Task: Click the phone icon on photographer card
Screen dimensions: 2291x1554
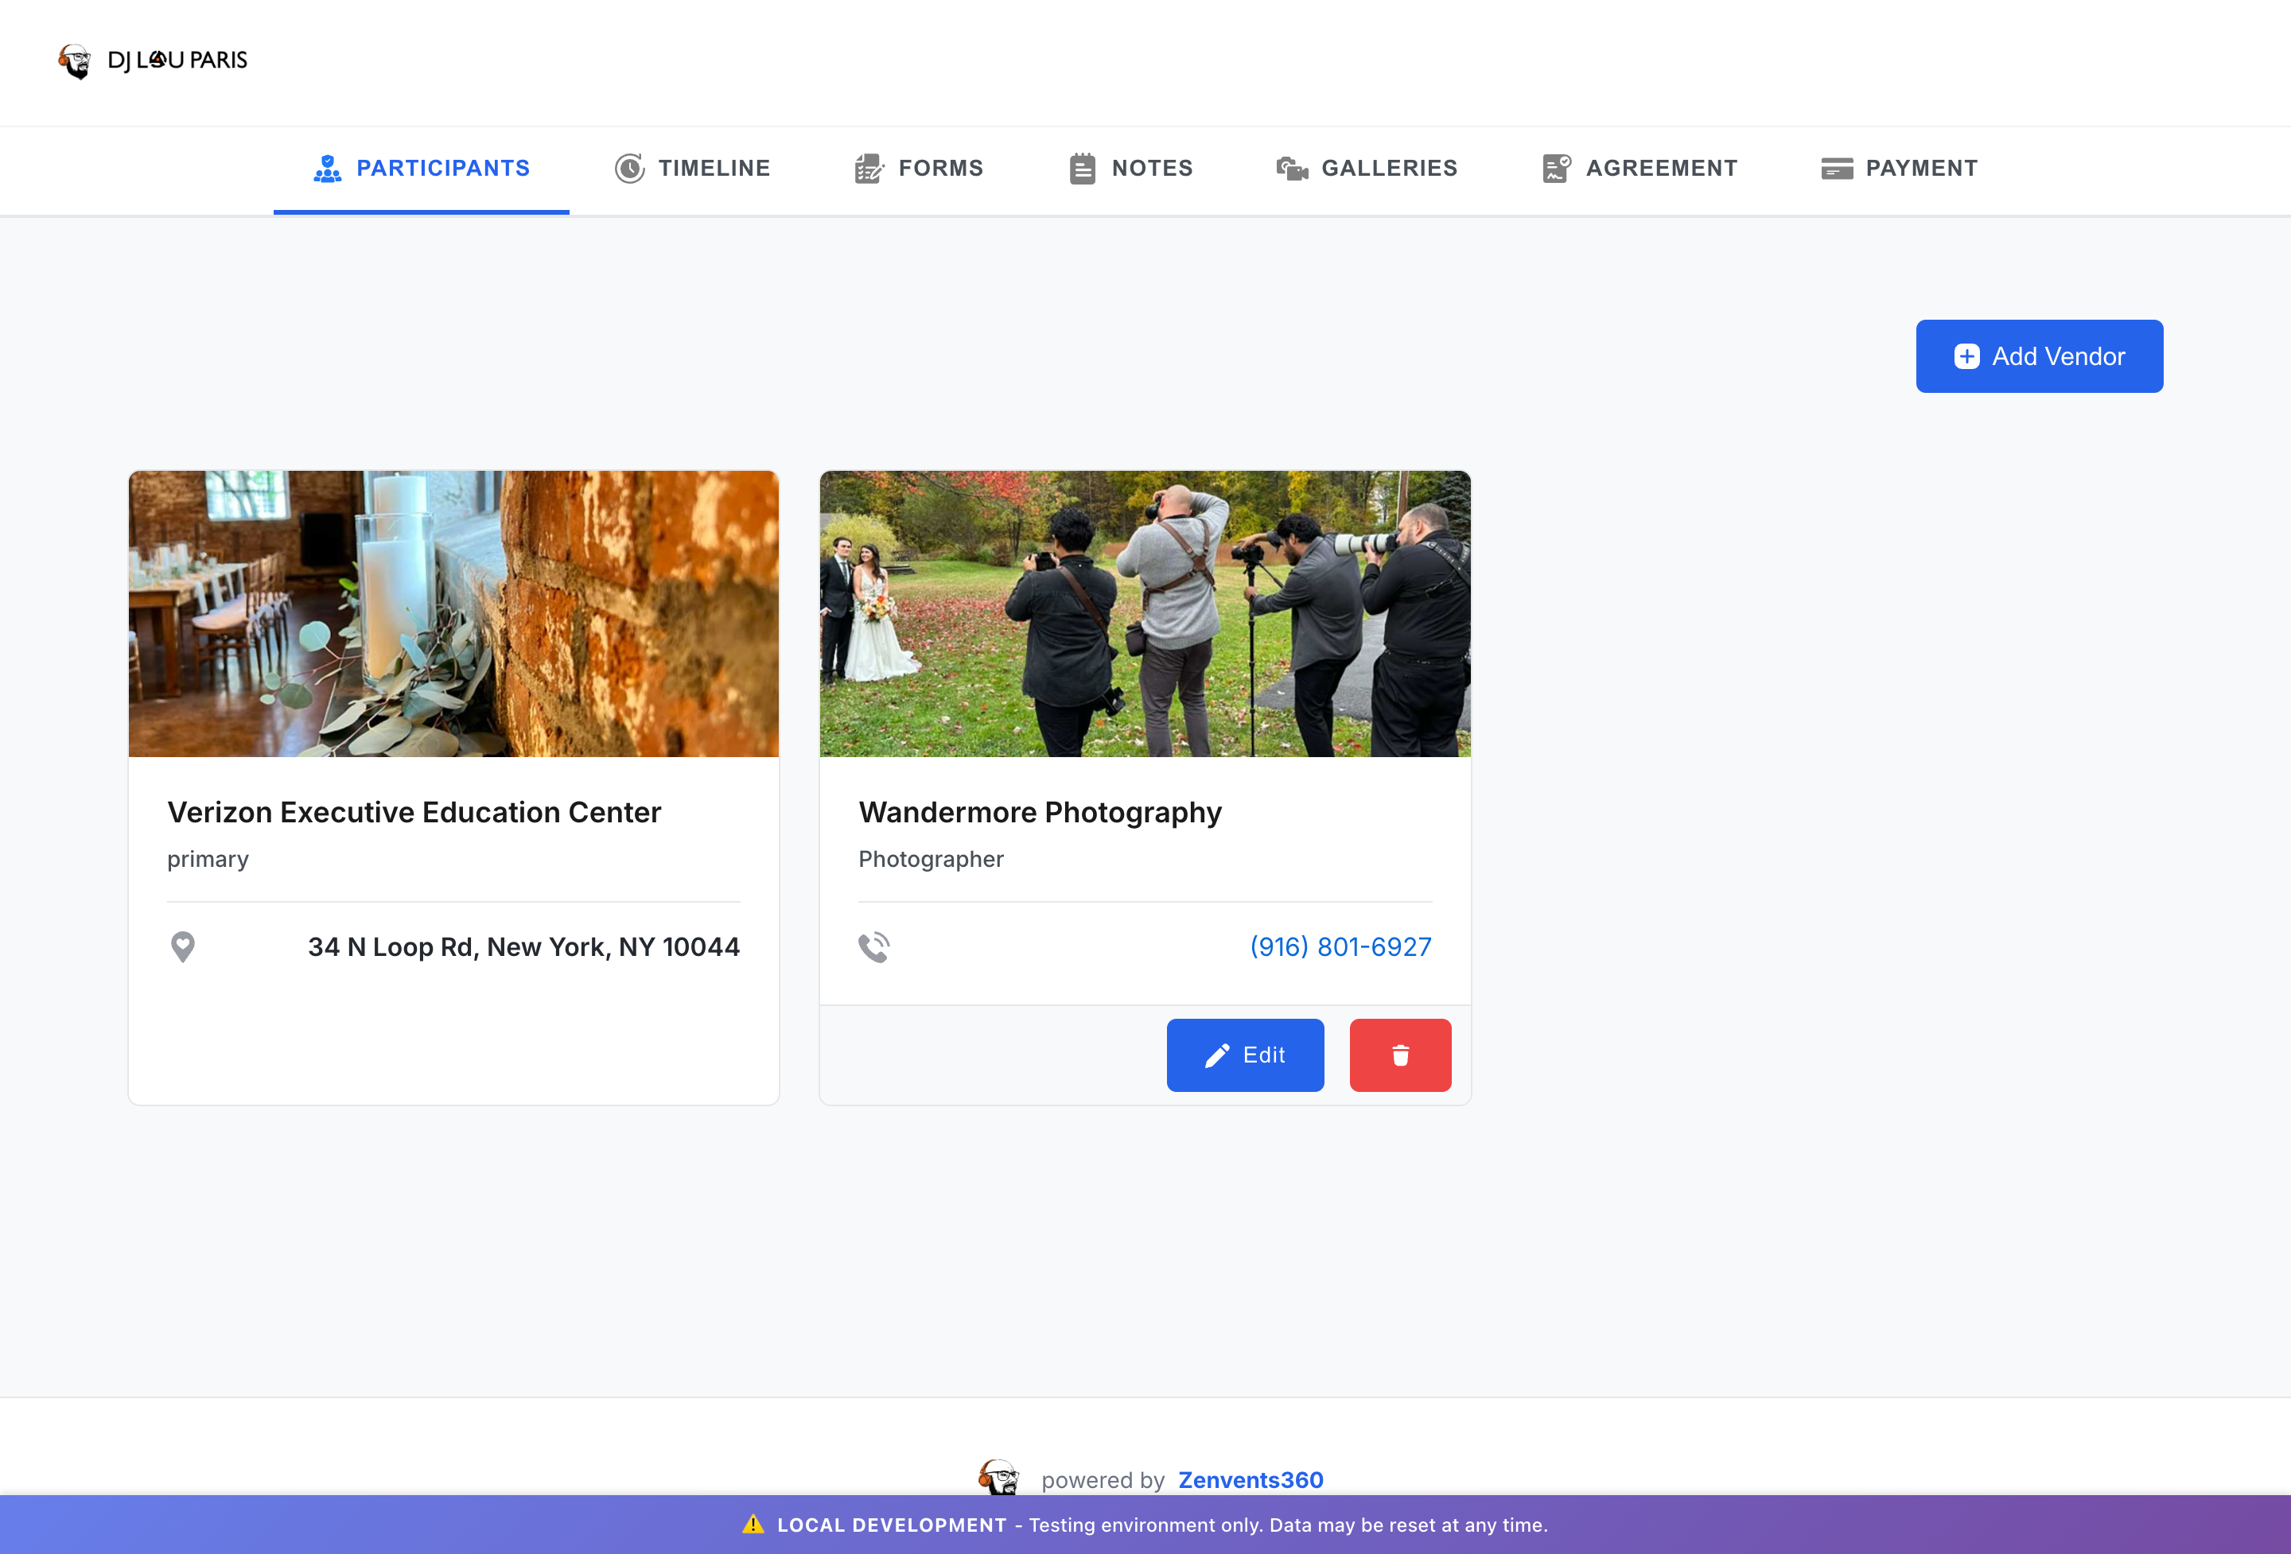Action: point(873,947)
